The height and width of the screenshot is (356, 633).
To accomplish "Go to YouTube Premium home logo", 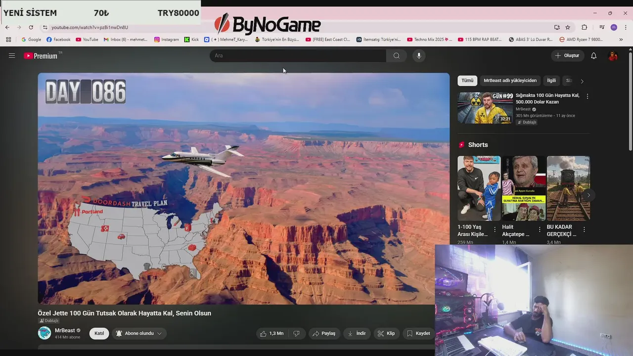I will coord(41,56).
